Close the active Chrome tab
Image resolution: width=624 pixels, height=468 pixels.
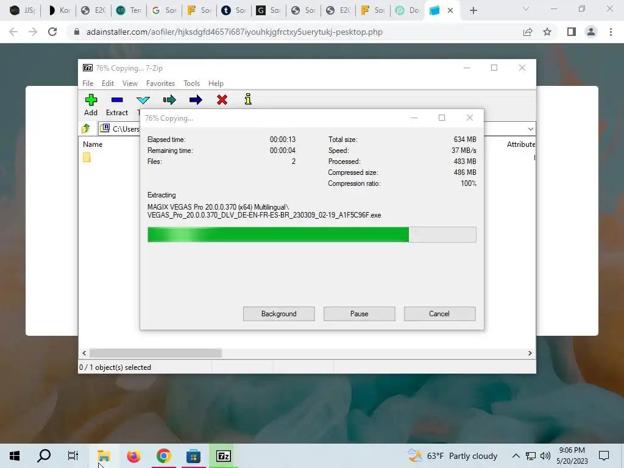[450, 10]
